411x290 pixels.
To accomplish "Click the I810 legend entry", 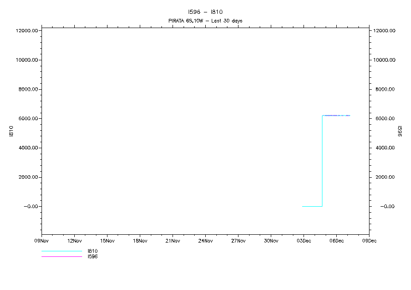I will pyautogui.click(x=92, y=251).
